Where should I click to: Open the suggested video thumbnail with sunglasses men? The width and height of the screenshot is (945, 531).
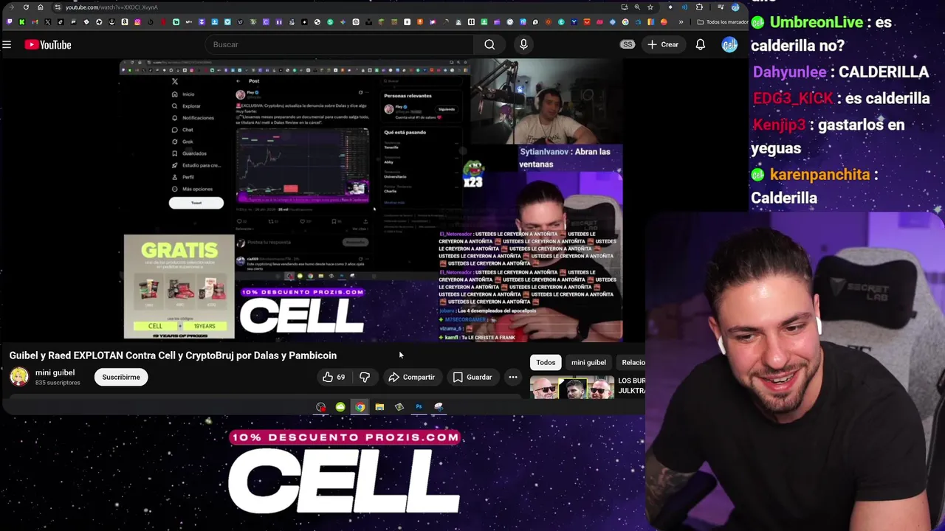(x=571, y=387)
